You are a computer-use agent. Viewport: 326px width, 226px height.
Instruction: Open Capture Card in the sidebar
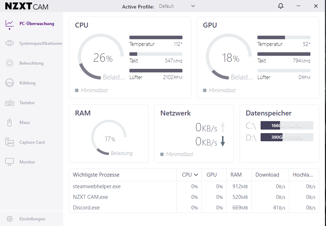tap(31, 142)
